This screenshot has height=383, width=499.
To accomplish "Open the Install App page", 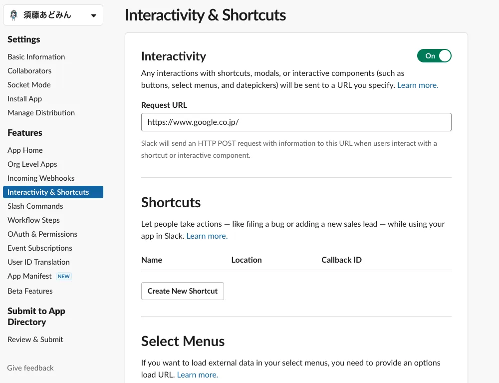I will [24, 99].
